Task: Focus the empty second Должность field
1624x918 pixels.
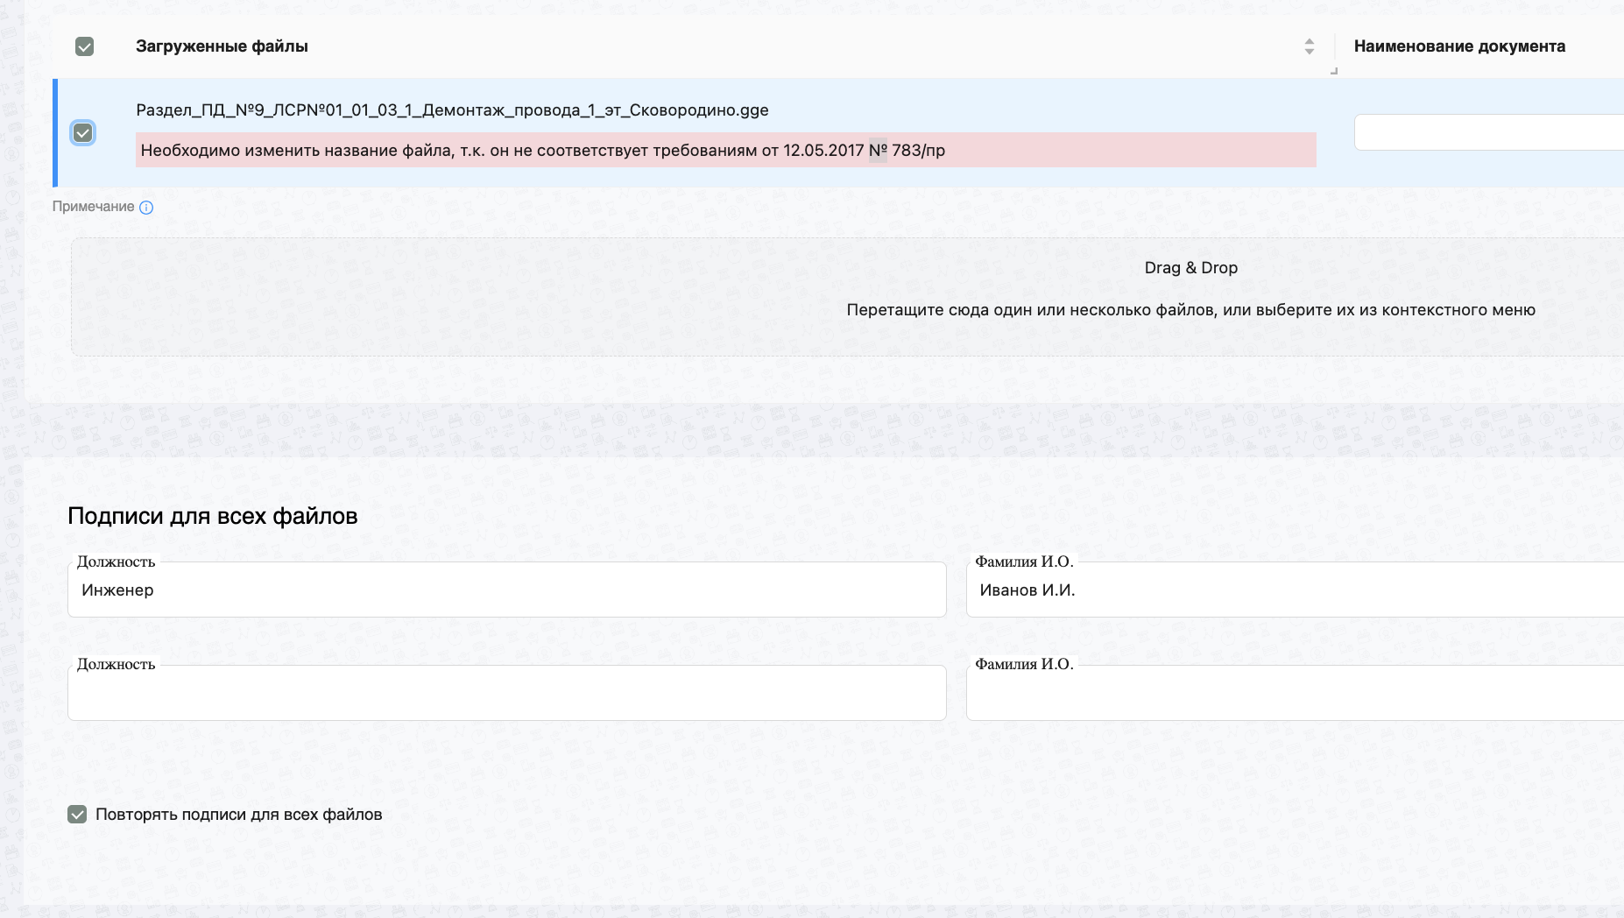Action: 506,694
